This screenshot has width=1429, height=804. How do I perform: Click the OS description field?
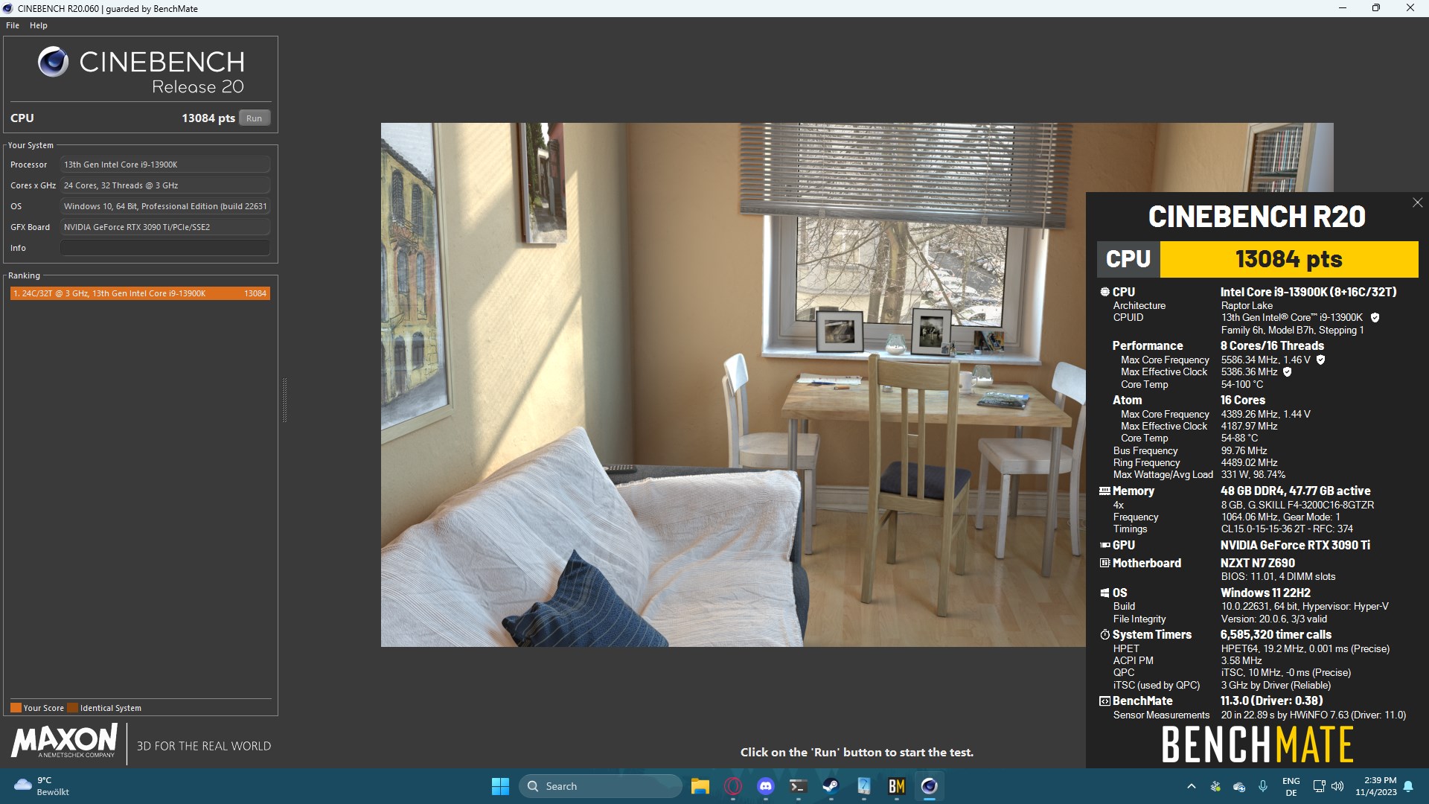point(165,206)
